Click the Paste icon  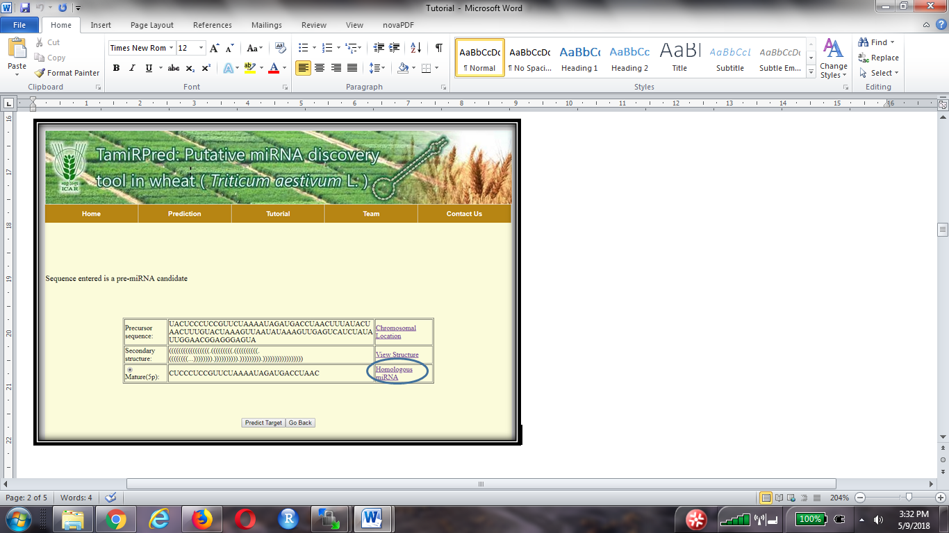click(x=17, y=54)
